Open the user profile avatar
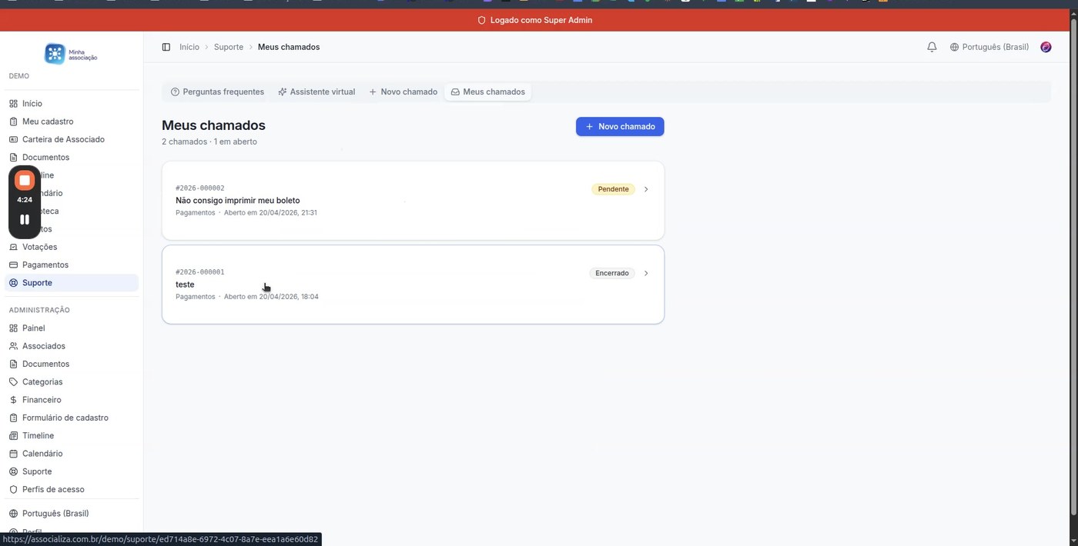 (1045, 47)
